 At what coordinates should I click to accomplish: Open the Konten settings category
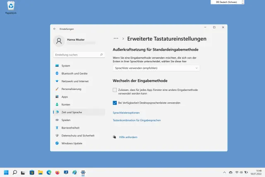coord(79,104)
